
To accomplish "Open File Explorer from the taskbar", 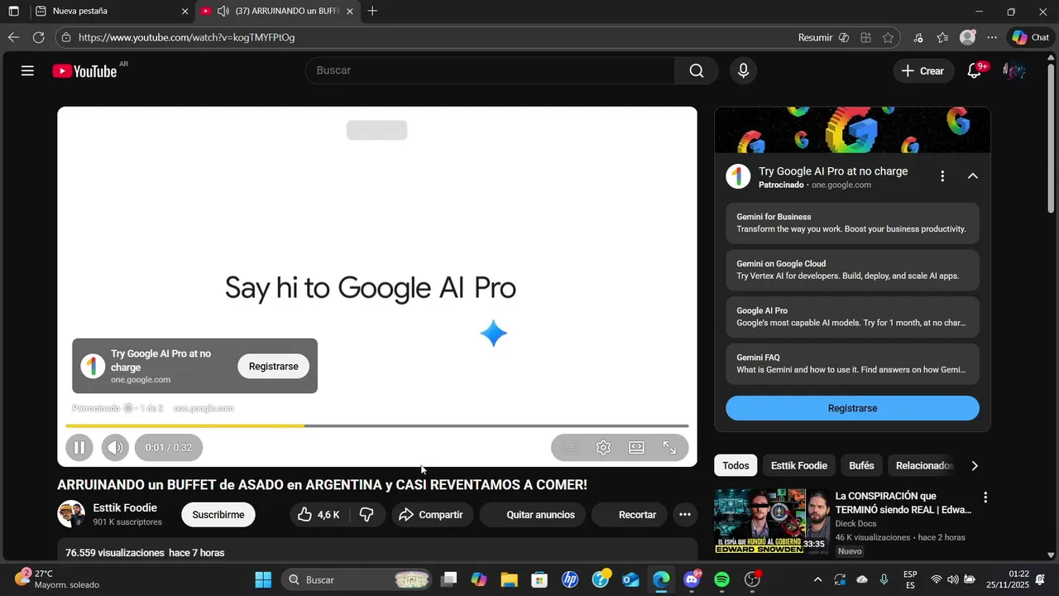I will tap(509, 579).
